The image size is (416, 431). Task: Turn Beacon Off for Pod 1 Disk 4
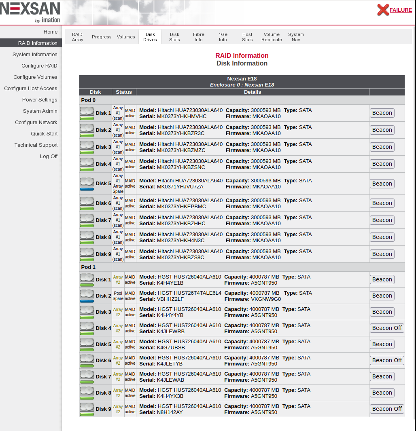pyautogui.click(x=387, y=328)
